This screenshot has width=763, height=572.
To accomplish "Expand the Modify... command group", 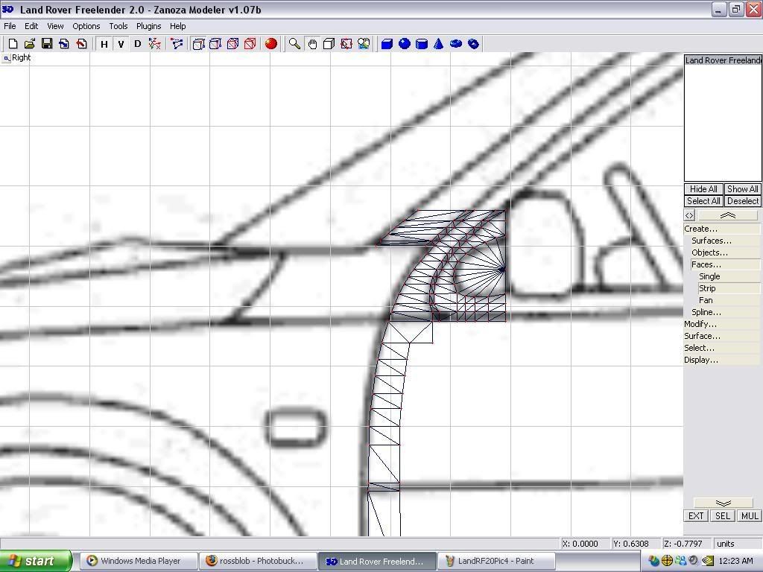I will (x=700, y=324).
